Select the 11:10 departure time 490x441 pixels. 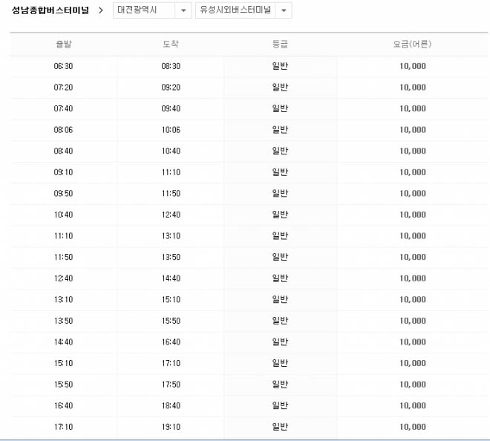(x=63, y=236)
